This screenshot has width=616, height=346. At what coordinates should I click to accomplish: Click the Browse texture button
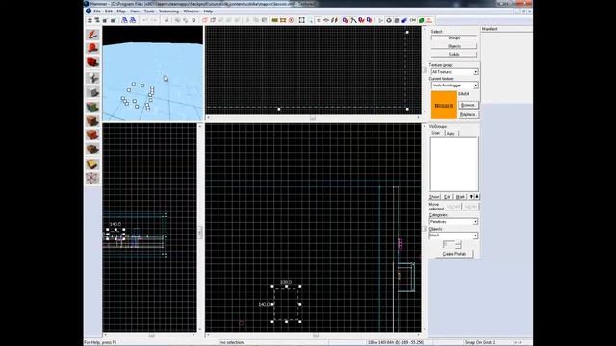click(x=469, y=105)
